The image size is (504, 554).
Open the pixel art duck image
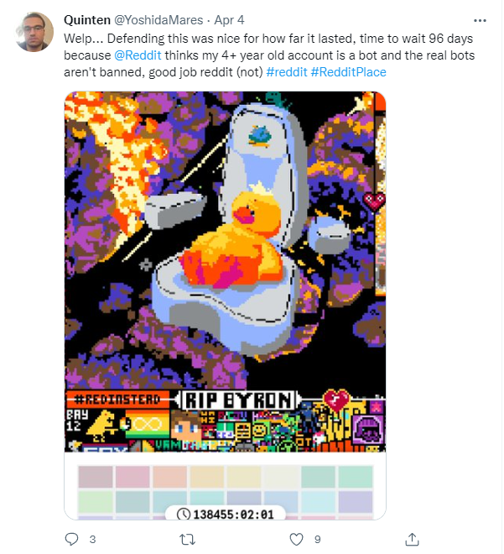225,271
